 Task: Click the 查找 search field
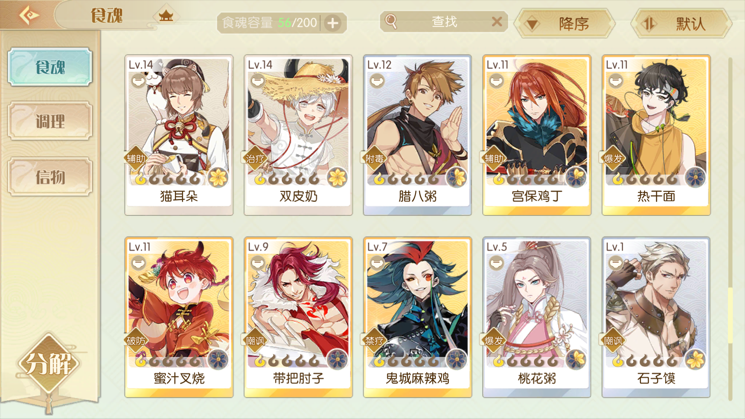click(x=444, y=22)
